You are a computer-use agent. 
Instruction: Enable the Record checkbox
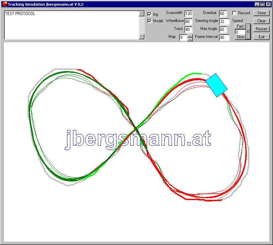click(x=234, y=13)
